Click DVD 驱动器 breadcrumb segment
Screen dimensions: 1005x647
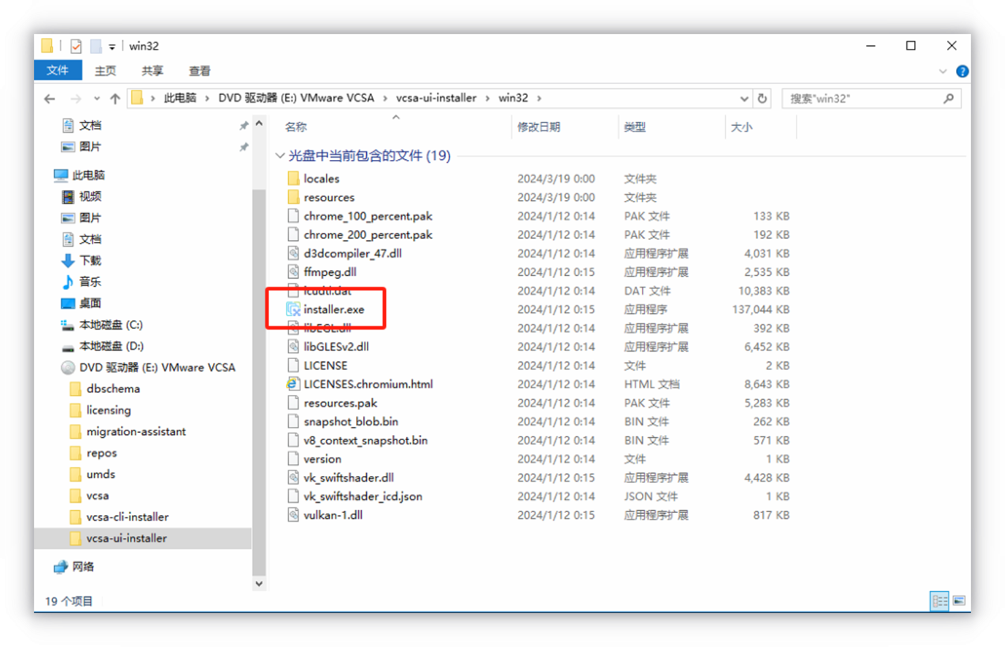tap(296, 98)
